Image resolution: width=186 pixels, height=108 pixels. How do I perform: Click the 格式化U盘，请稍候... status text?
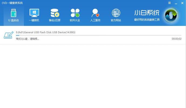pos(28,39)
